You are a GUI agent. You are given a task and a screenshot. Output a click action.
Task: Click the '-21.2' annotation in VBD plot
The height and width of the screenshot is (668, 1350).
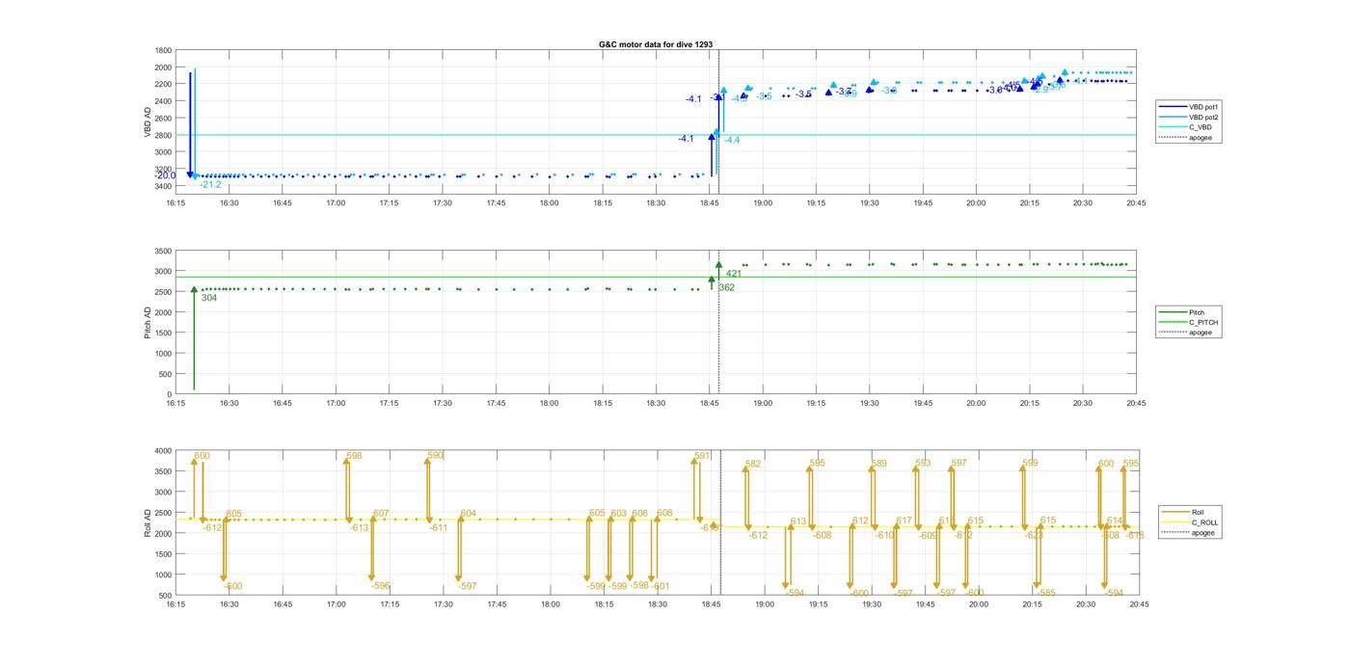(x=210, y=184)
